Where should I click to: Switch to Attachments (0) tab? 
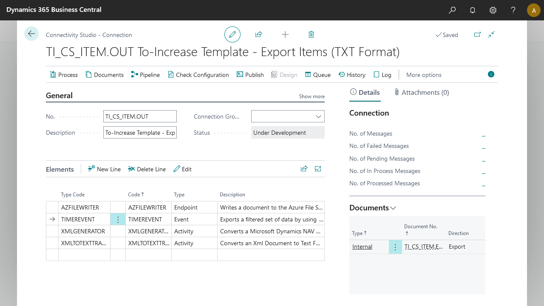tap(422, 93)
